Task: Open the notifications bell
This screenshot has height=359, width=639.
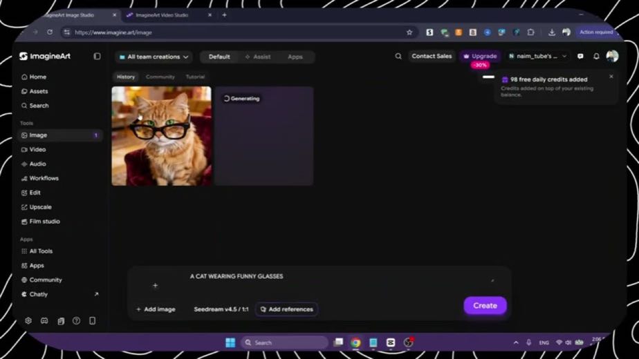Action: tap(596, 56)
